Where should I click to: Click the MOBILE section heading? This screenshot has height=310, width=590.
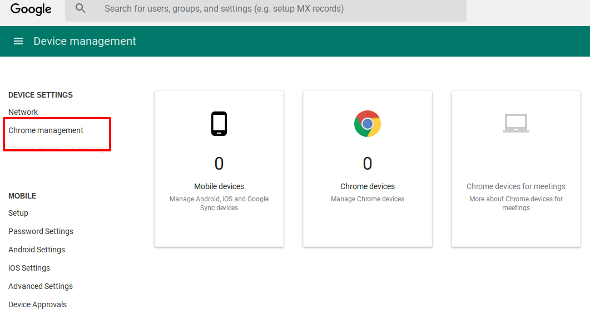(22, 196)
